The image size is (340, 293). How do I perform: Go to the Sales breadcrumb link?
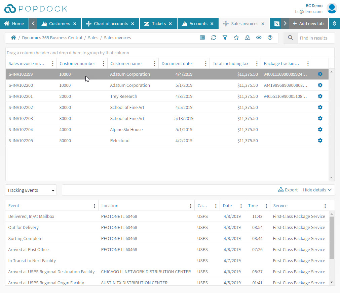[93, 38]
